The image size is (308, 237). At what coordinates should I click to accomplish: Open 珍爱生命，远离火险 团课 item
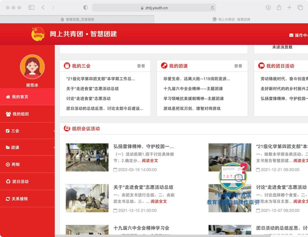[196, 79]
